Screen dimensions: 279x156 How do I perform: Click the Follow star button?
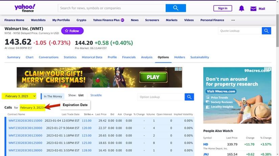tap(72, 31)
